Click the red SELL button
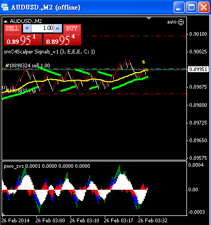This screenshot has width=211, height=225. click(12, 29)
